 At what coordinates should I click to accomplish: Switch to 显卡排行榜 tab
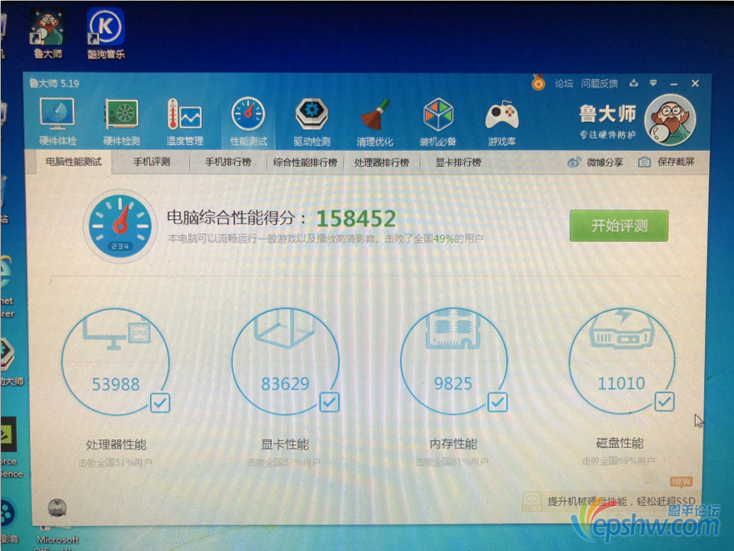tap(458, 163)
